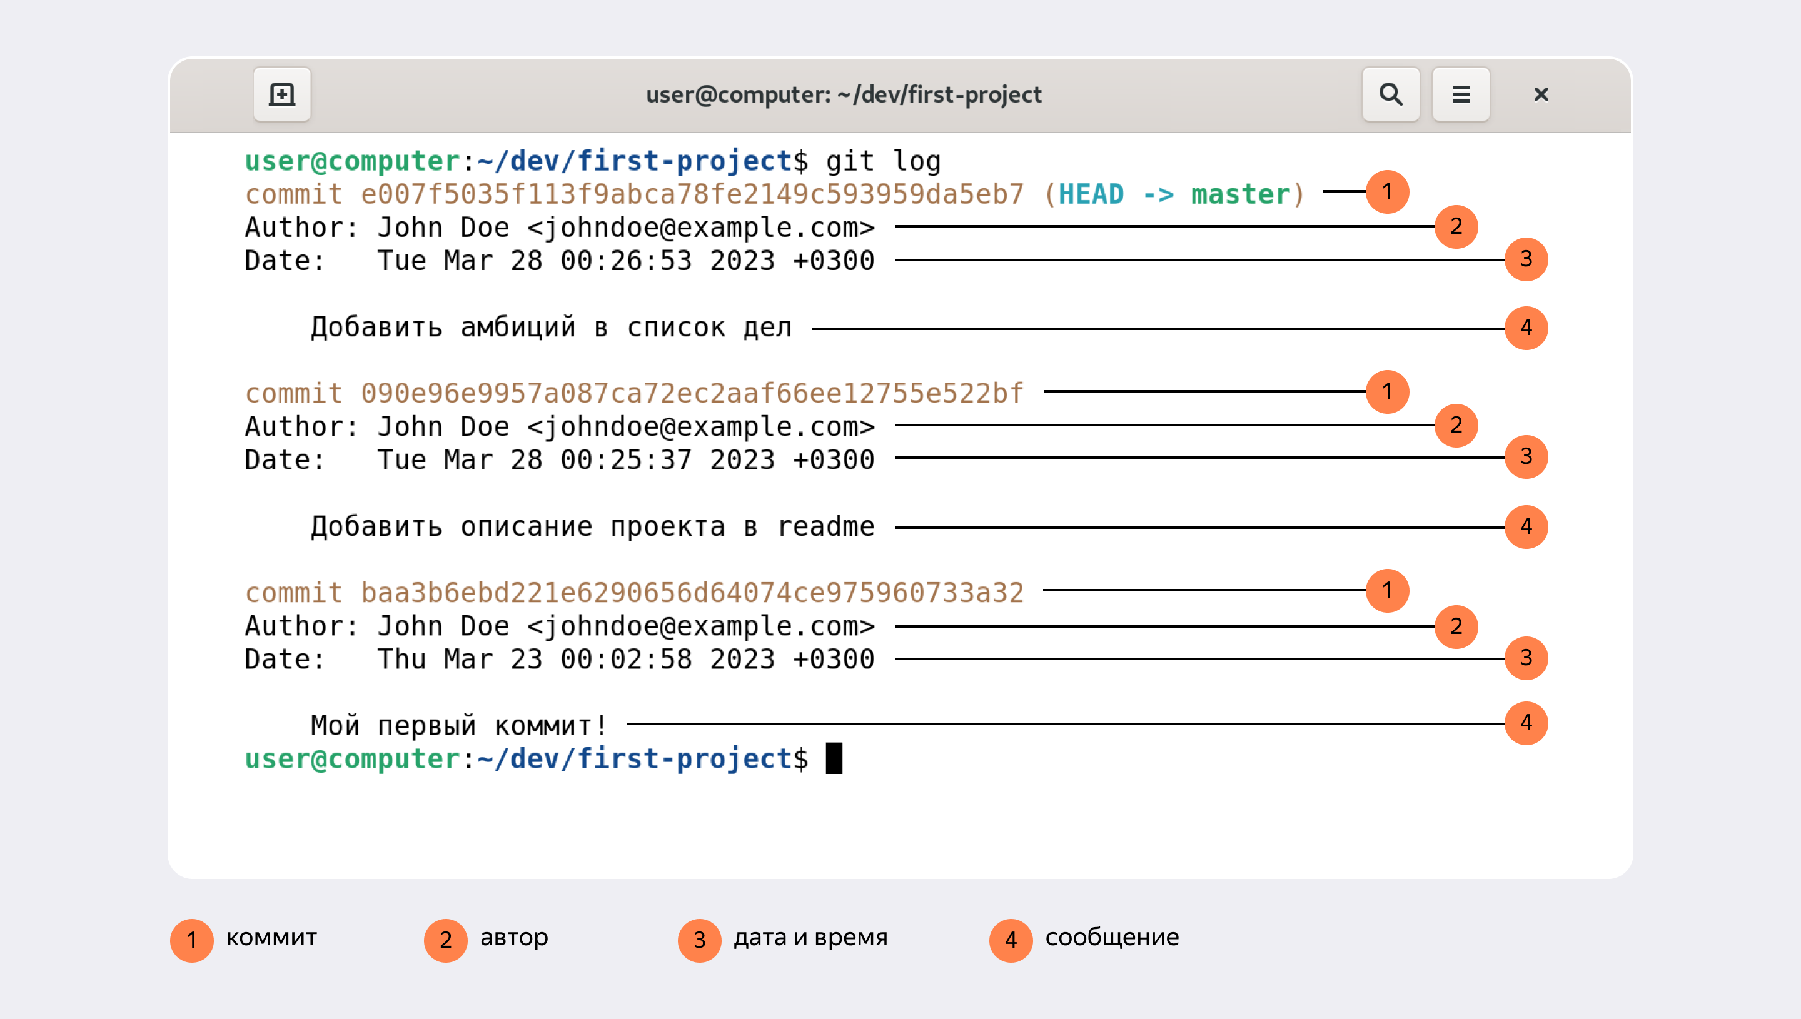The width and height of the screenshot is (1801, 1019).
Task: Select commit hash e007f5035f113f9abca78fe2149c593959da5eb7
Action: coord(692,194)
